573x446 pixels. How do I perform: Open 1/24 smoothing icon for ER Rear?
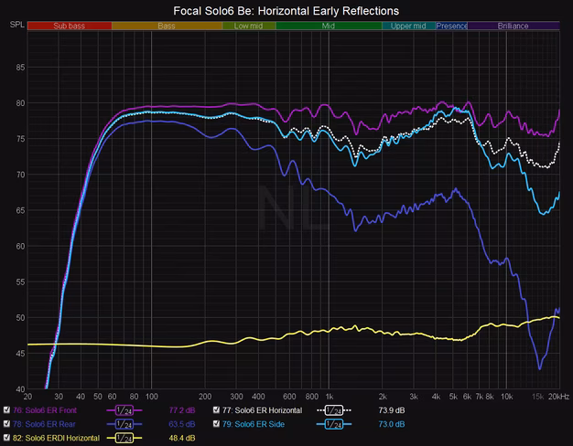tap(124, 424)
